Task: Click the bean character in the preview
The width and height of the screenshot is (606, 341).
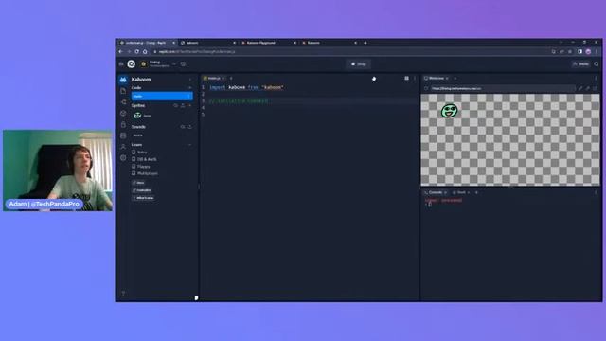Action: pos(449,111)
